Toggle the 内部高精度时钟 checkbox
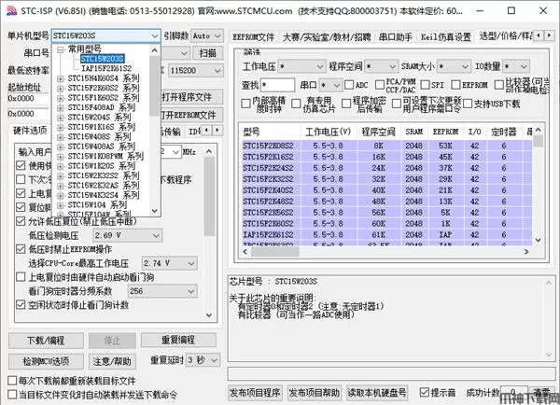Image resolution: width=560 pixels, height=405 pixels. pyautogui.click(x=245, y=104)
